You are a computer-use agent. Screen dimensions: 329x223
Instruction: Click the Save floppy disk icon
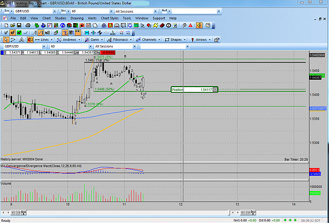(19, 25)
